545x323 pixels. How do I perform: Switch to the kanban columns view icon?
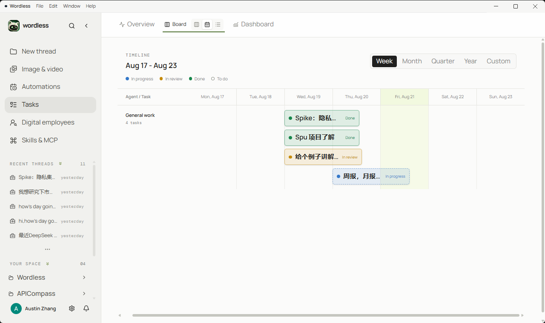tap(197, 25)
